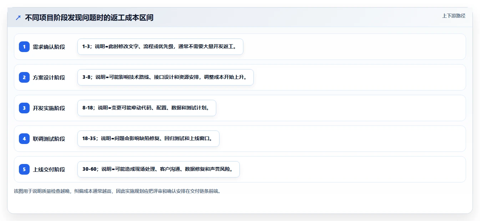Click the title 不同项目阶段发现问题时的返工成本区间
Screen dimensions: 480x221
click(x=89, y=17)
